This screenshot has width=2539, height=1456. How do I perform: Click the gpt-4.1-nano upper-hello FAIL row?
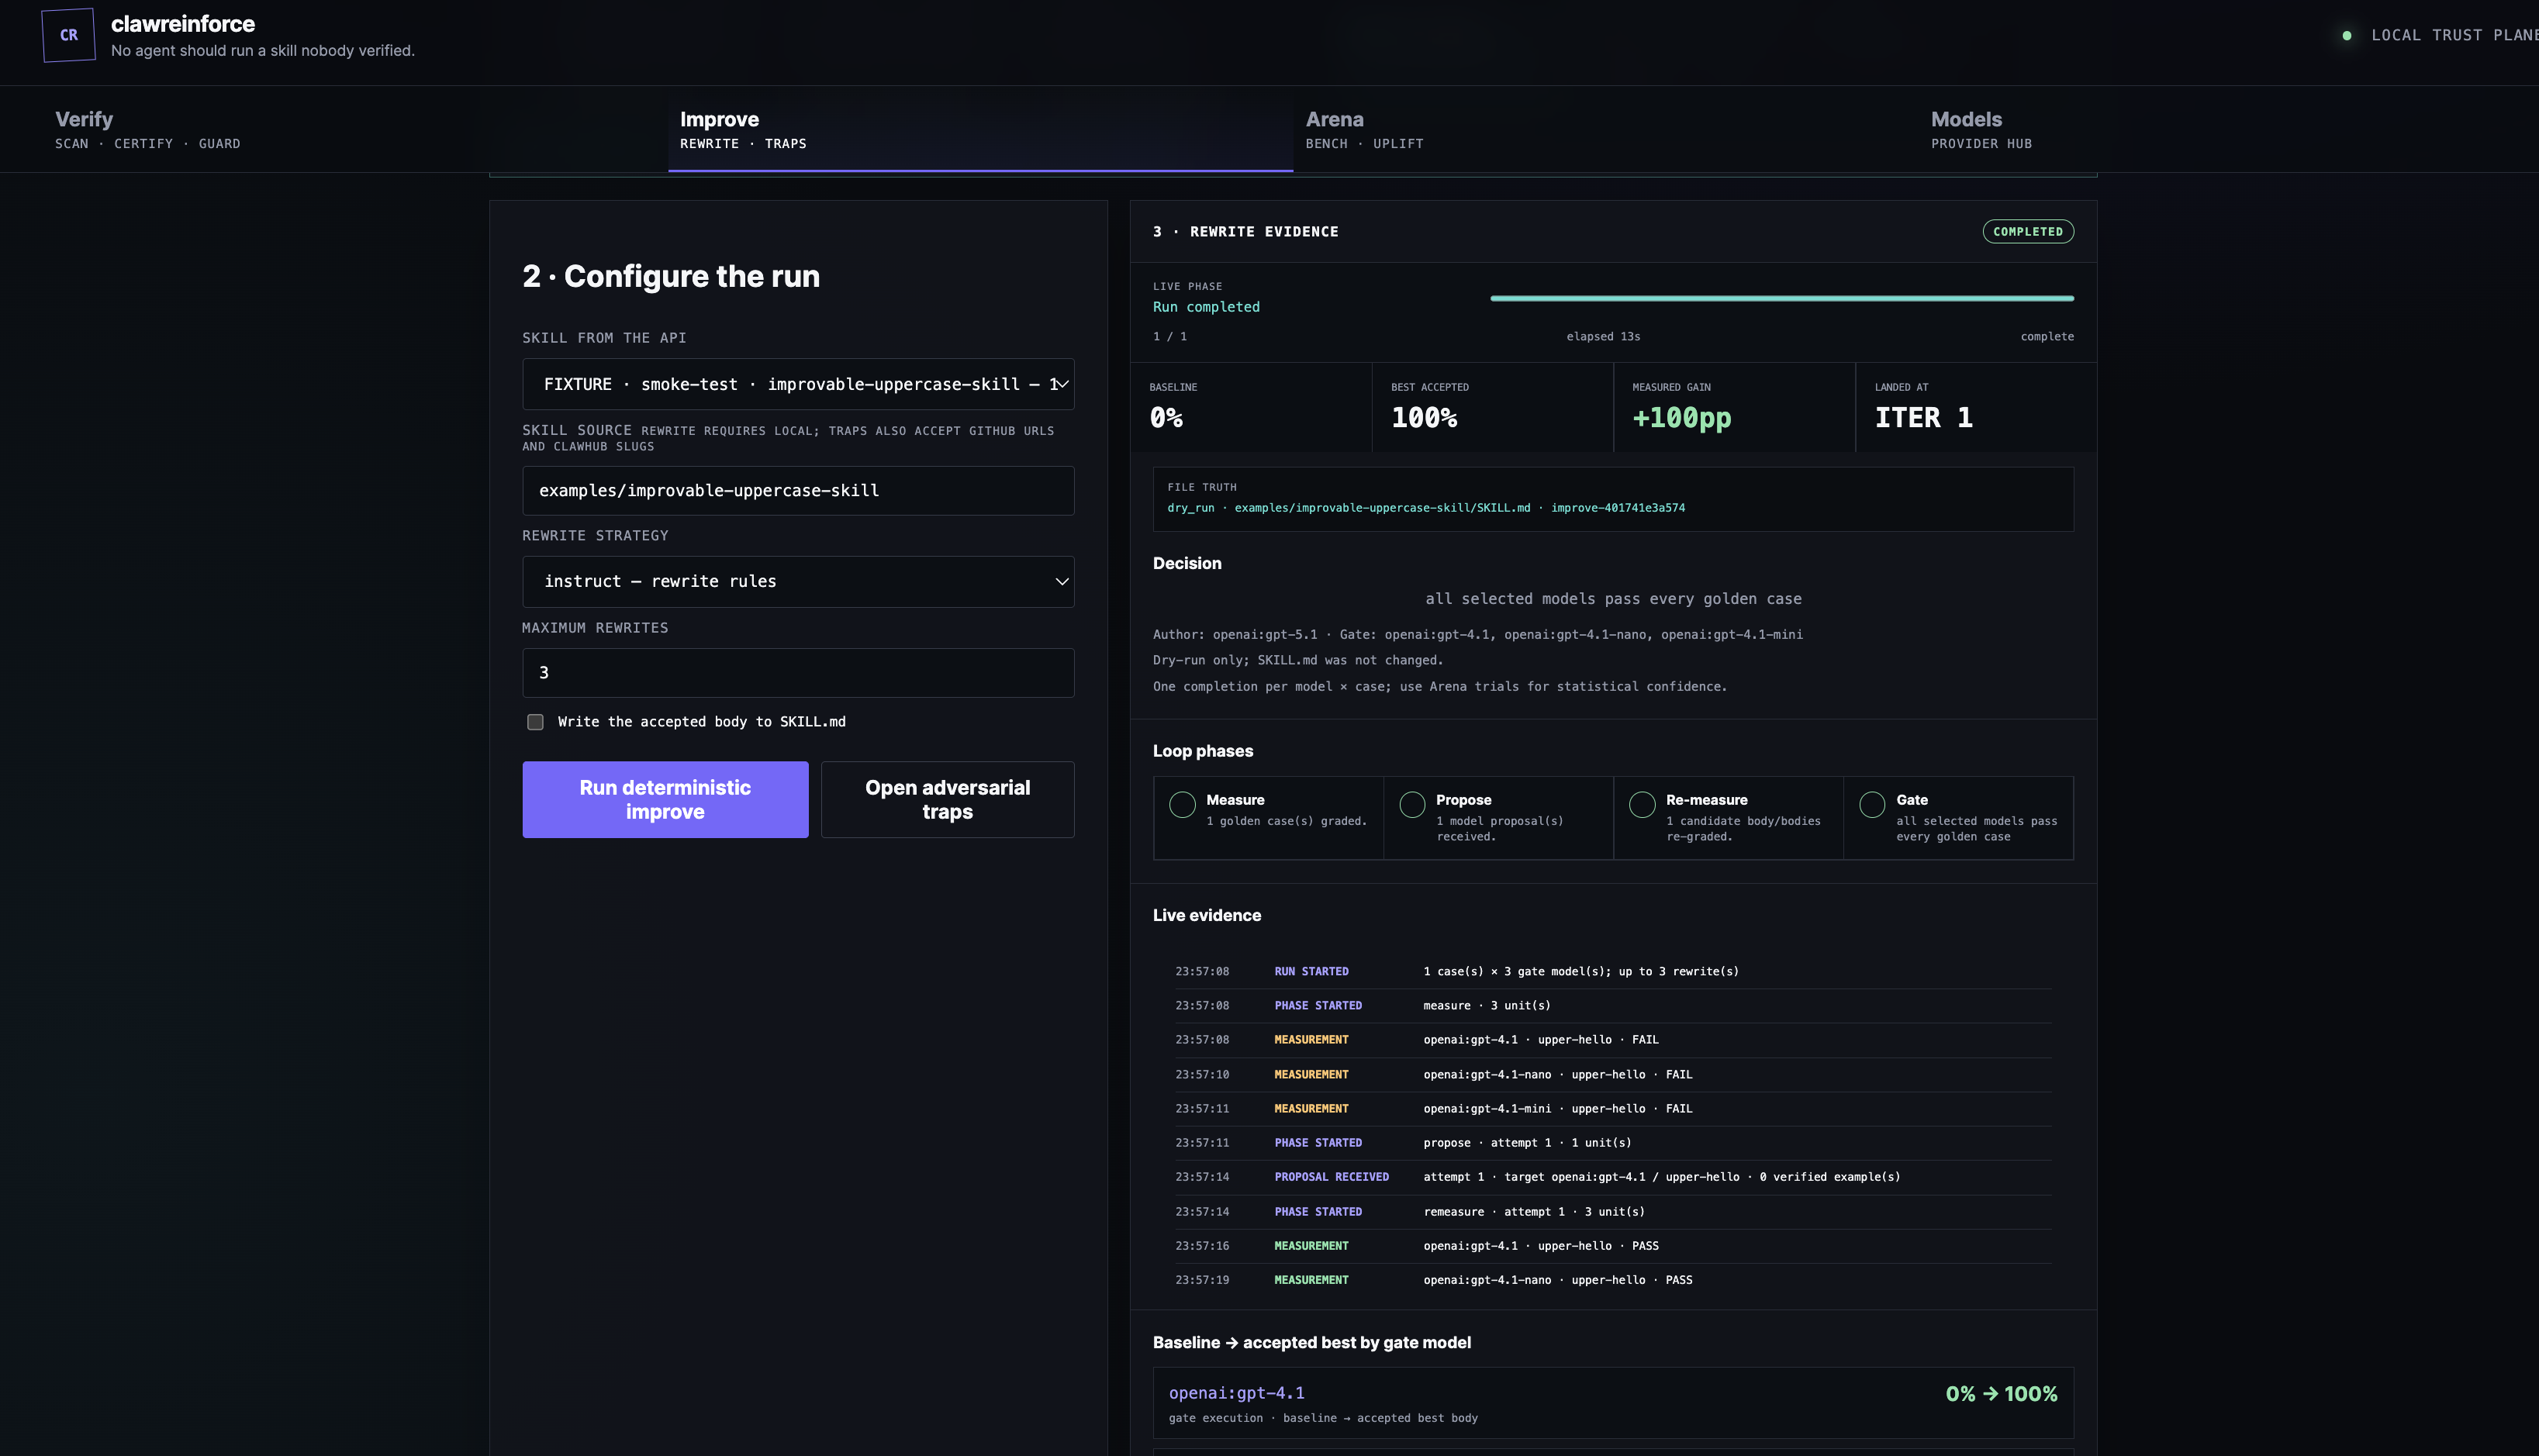click(1613, 1074)
